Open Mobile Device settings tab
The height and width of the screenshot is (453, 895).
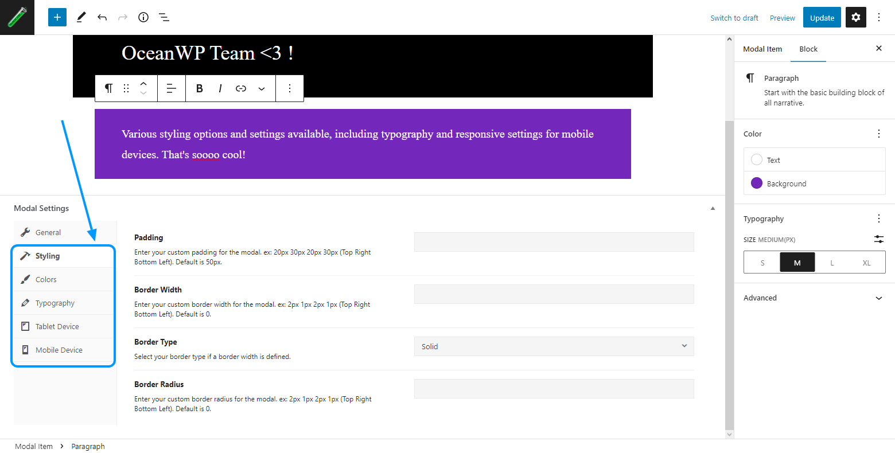[64, 350]
